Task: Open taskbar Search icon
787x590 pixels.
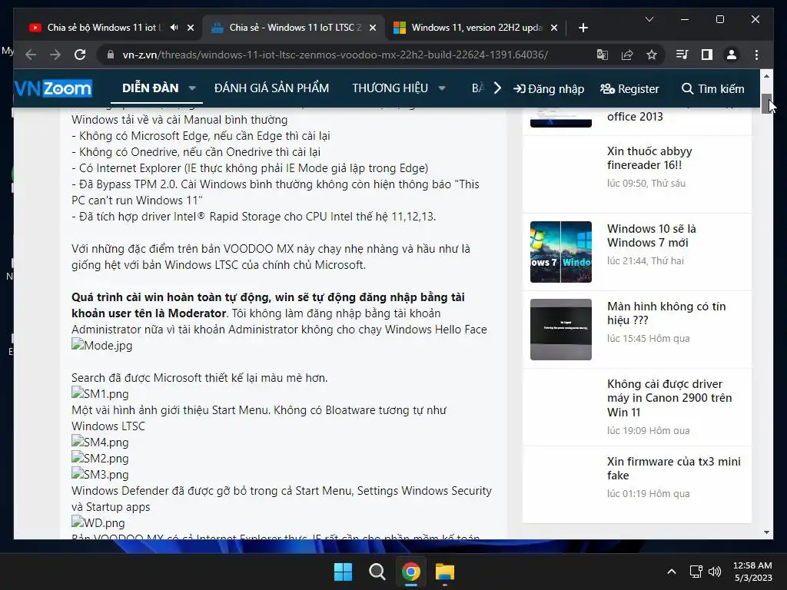Action: [x=377, y=572]
